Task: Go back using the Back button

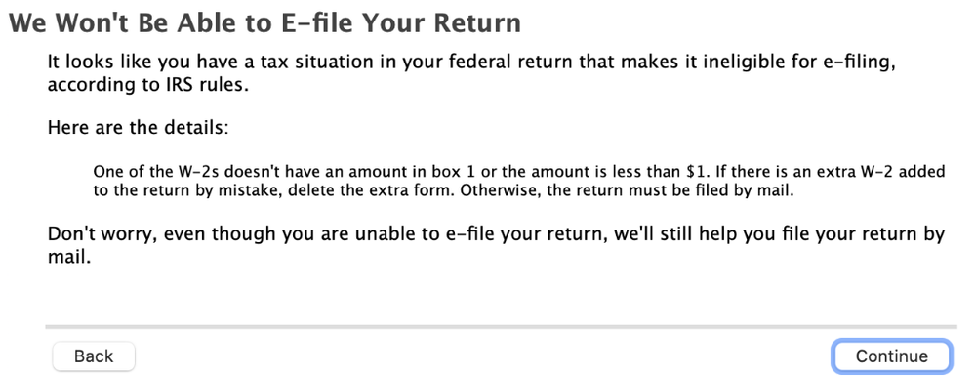Action: click(x=94, y=356)
